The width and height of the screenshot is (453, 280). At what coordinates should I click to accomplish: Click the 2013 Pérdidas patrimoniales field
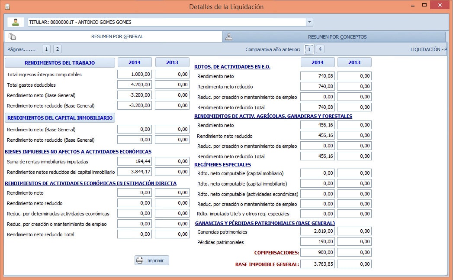(354, 242)
